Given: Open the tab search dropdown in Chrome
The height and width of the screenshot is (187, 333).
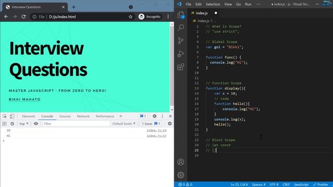Looking at the screenshot, I should pyautogui.click(x=131, y=7).
